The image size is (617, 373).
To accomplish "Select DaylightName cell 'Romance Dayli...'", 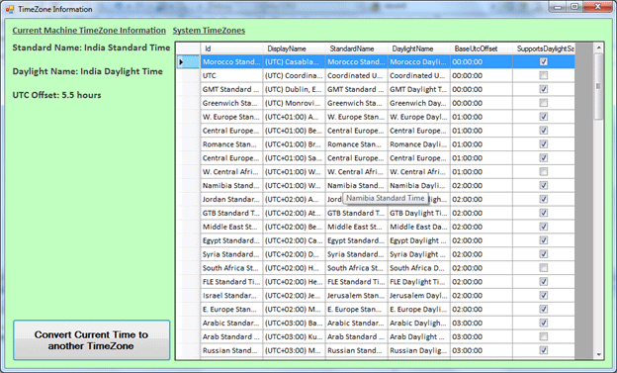I will point(418,144).
